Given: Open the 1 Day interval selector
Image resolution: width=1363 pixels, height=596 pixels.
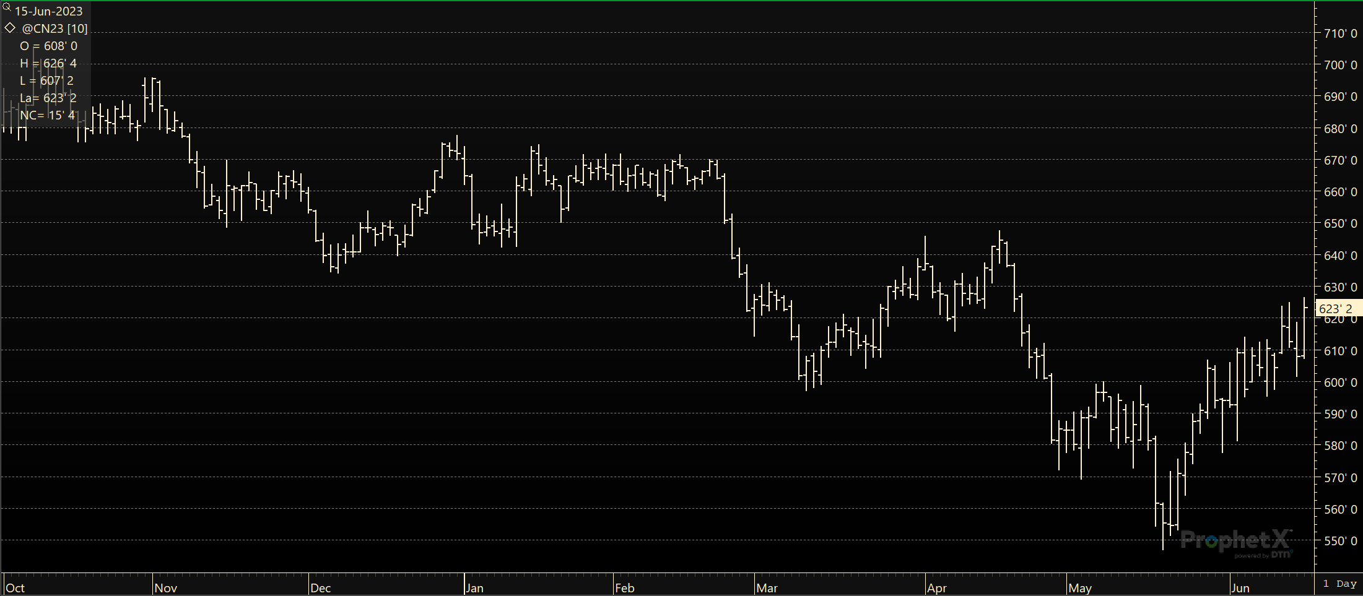Looking at the screenshot, I should coord(1339,584).
